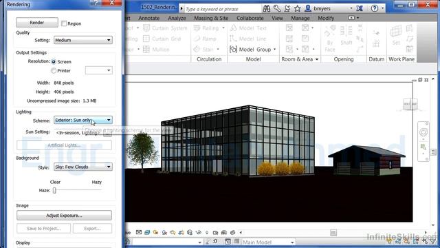This screenshot has width=440, height=248.
Task: Select the Mullion tool
Action: point(156,50)
